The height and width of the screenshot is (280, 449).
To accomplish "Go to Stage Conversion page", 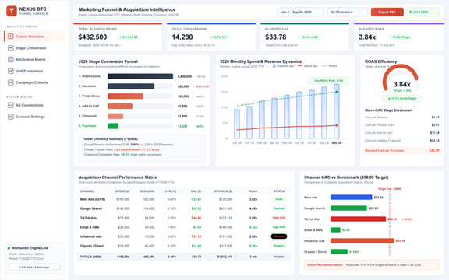I will click(x=34, y=48).
